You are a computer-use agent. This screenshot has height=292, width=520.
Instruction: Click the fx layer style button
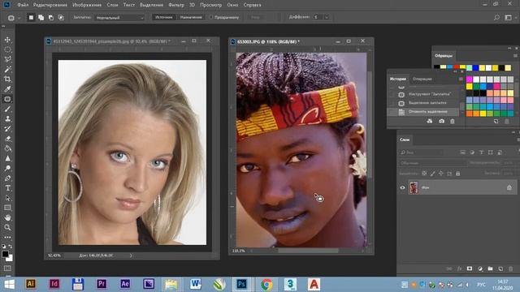tap(459, 268)
